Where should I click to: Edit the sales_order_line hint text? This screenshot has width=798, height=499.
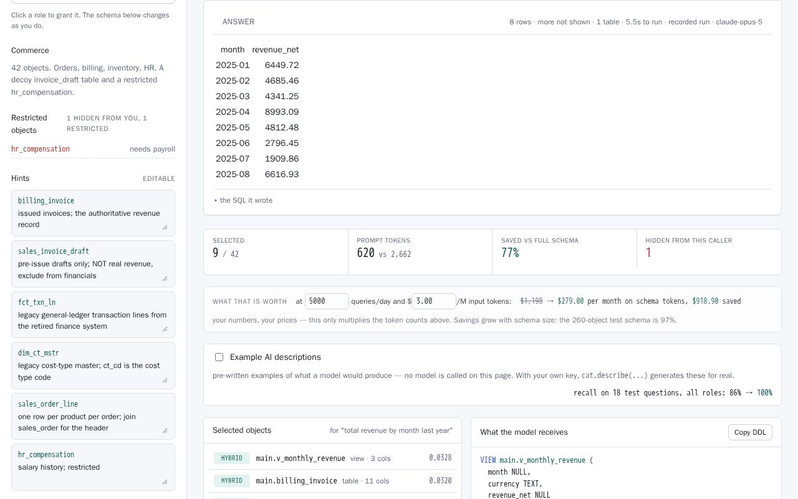coord(93,422)
